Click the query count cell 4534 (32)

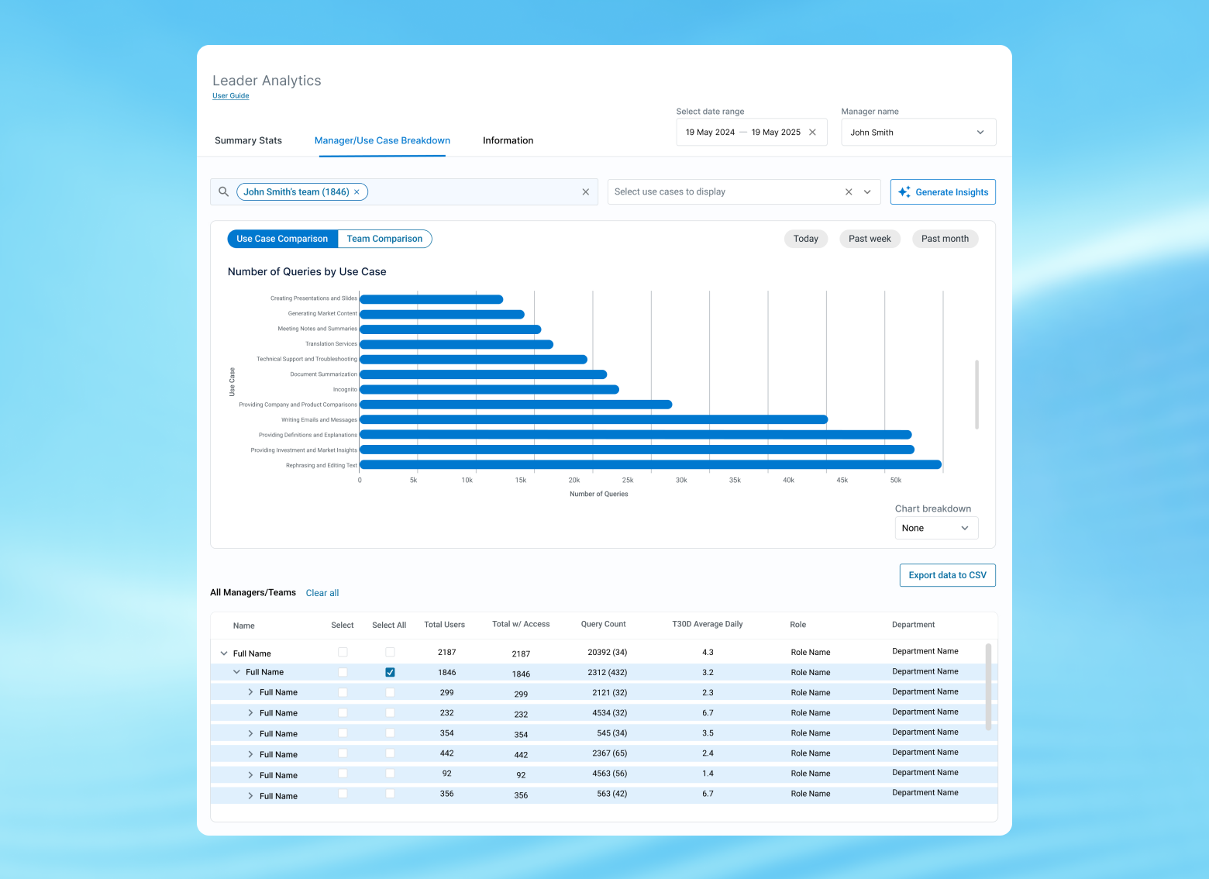click(x=609, y=712)
